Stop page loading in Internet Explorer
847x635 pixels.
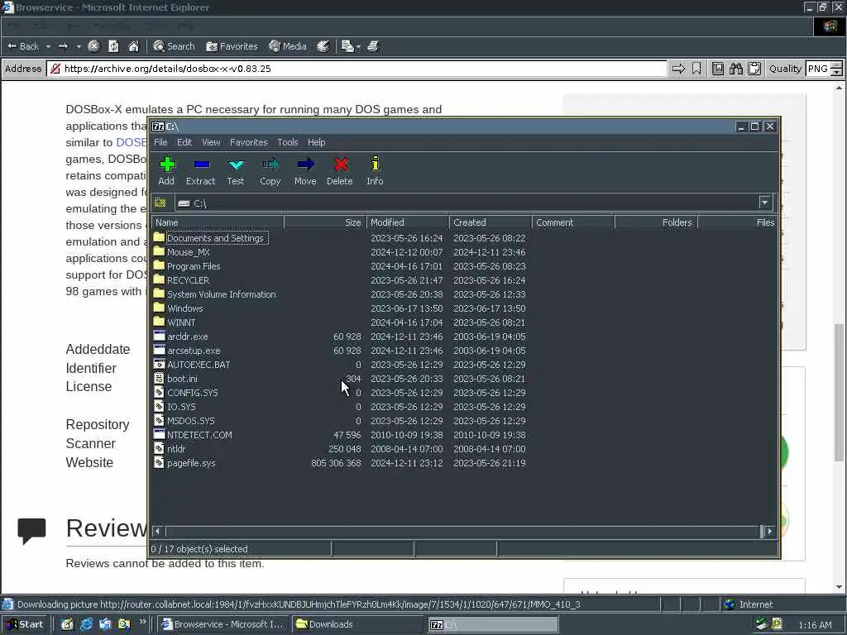tap(93, 46)
